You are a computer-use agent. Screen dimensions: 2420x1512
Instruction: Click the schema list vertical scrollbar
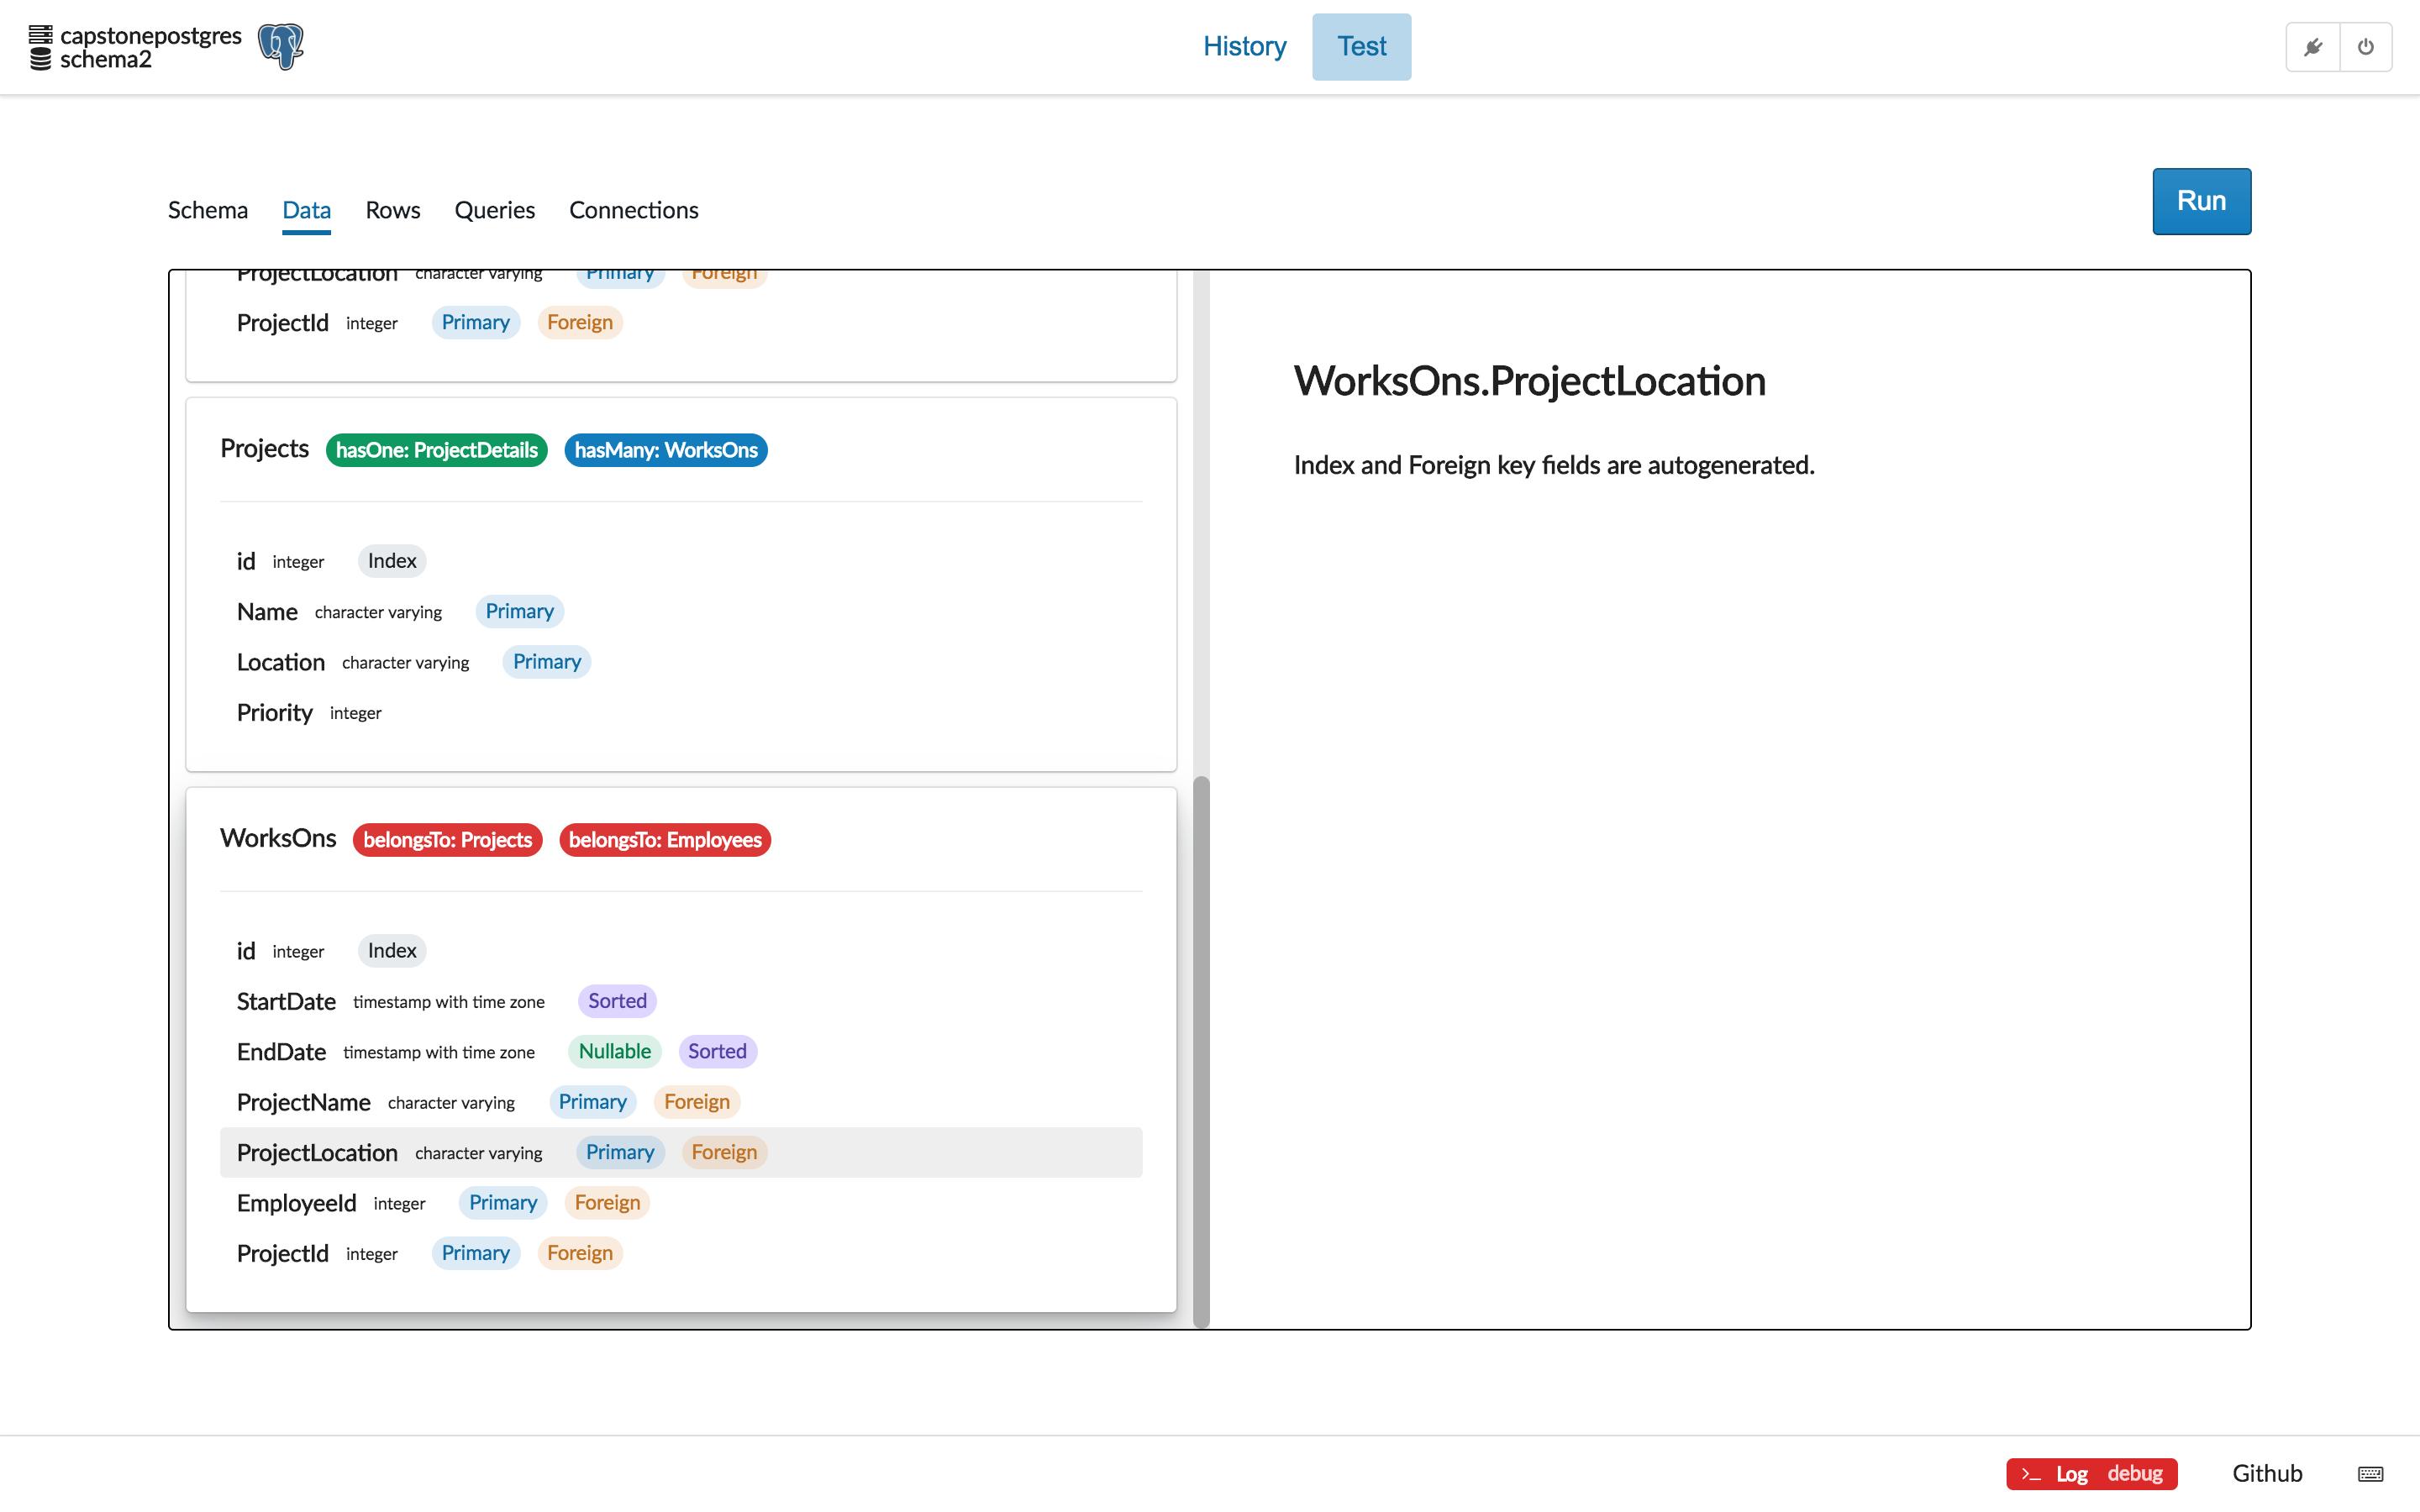coord(1201,1050)
